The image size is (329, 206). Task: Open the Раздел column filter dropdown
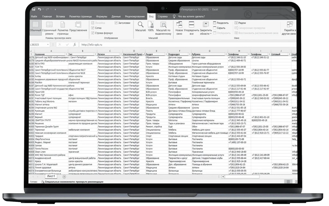[x=166, y=54]
